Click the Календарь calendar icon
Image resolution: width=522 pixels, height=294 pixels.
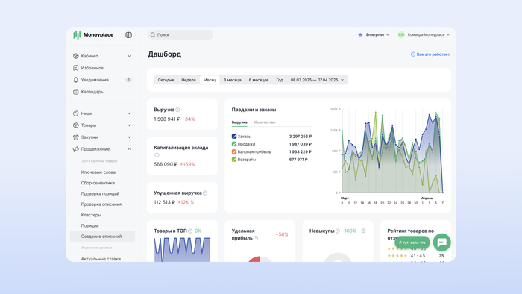(x=75, y=92)
